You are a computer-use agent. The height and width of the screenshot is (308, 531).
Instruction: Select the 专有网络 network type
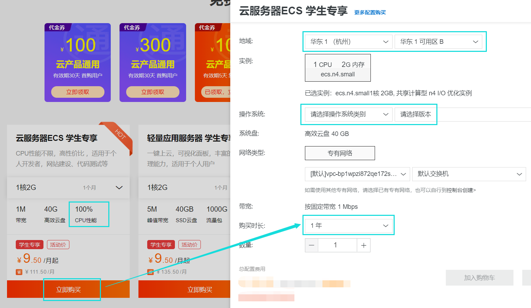click(340, 153)
